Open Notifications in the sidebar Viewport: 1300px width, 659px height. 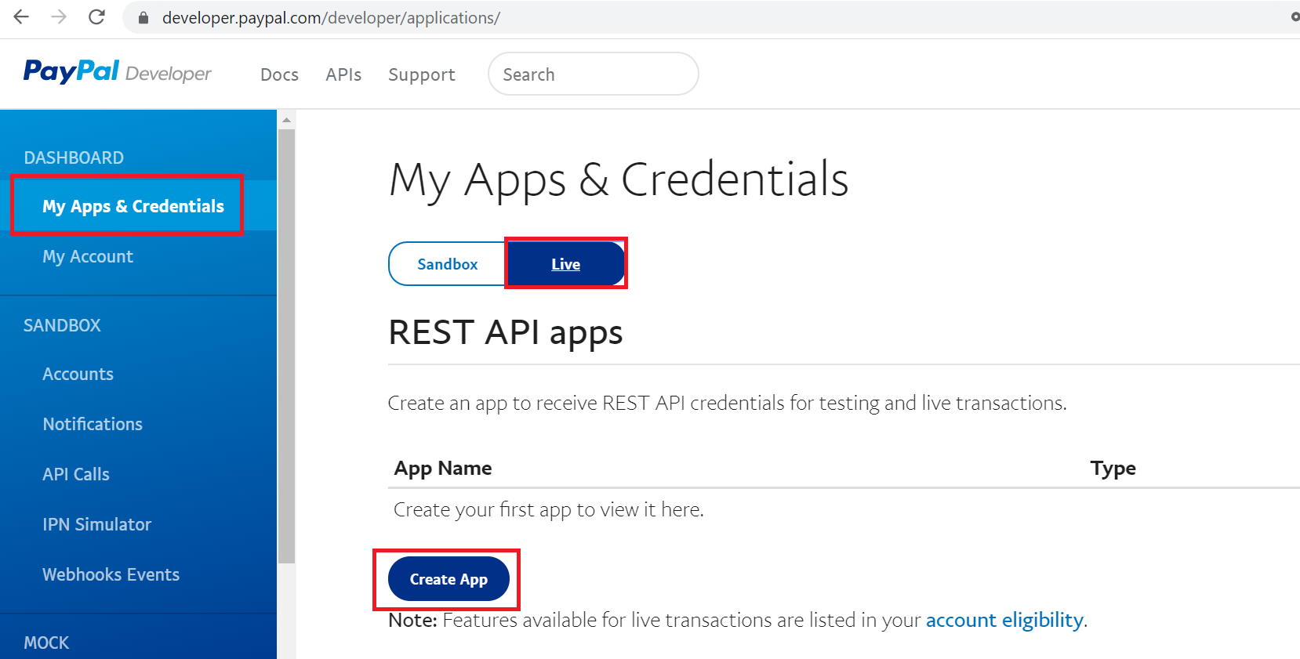point(93,424)
